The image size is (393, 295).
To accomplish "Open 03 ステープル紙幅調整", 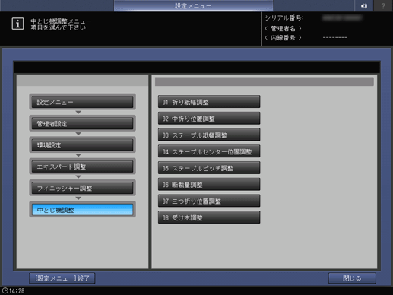I will point(209,135).
